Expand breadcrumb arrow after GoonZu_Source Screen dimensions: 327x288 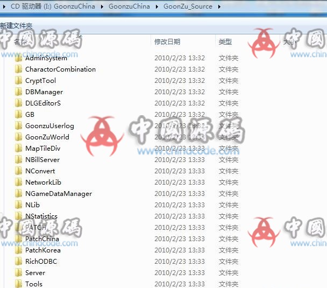(x=217, y=7)
